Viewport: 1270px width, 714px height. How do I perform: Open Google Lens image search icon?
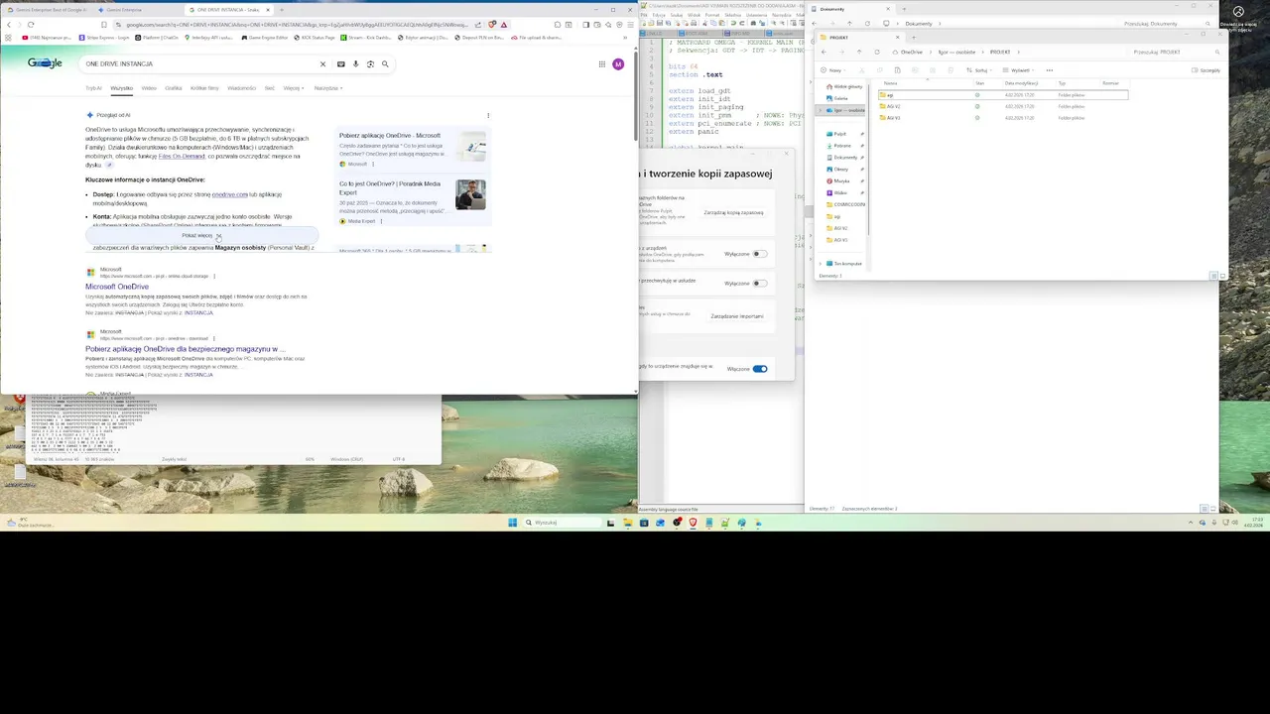tap(370, 63)
